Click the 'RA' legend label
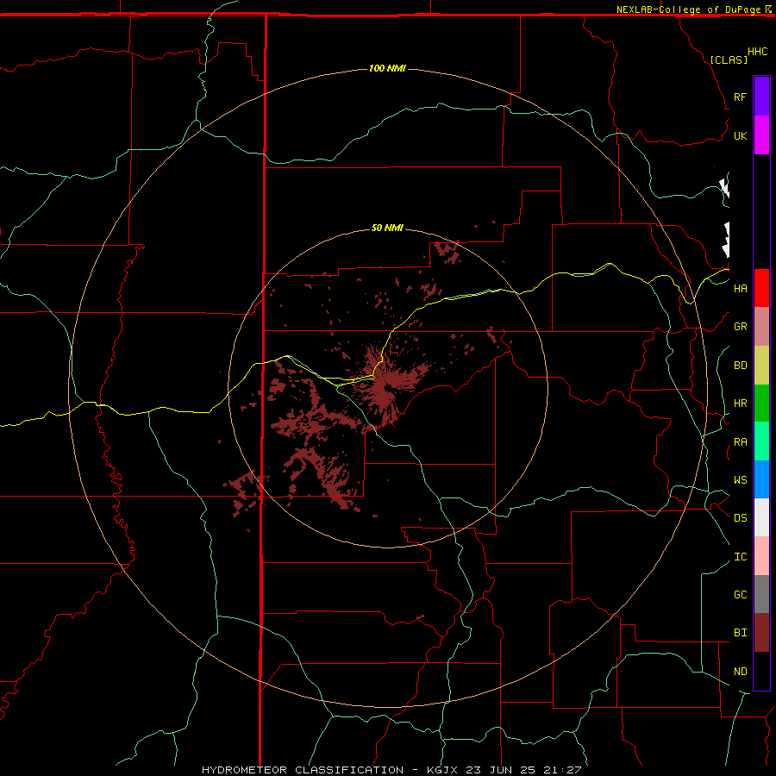The width and height of the screenshot is (776, 776). pos(740,442)
